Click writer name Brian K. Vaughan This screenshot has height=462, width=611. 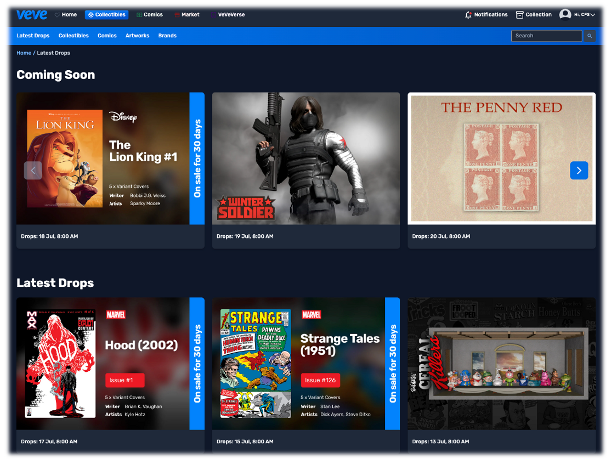pos(143,407)
